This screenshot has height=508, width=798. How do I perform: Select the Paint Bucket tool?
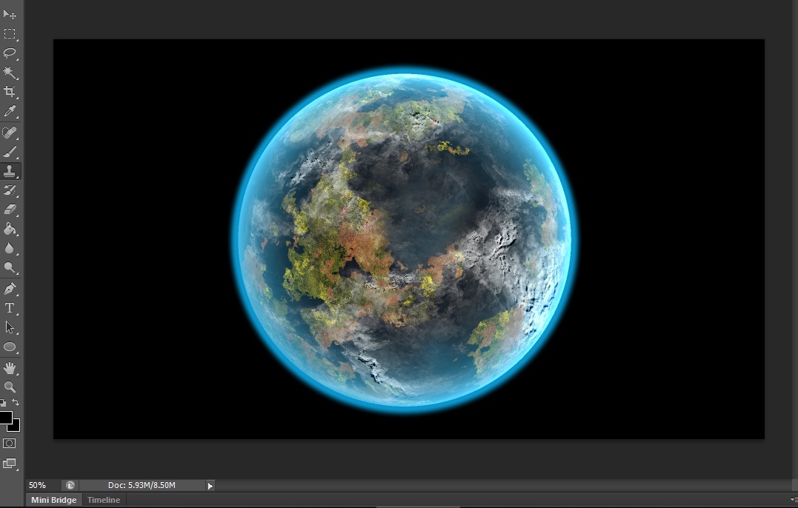10,229
